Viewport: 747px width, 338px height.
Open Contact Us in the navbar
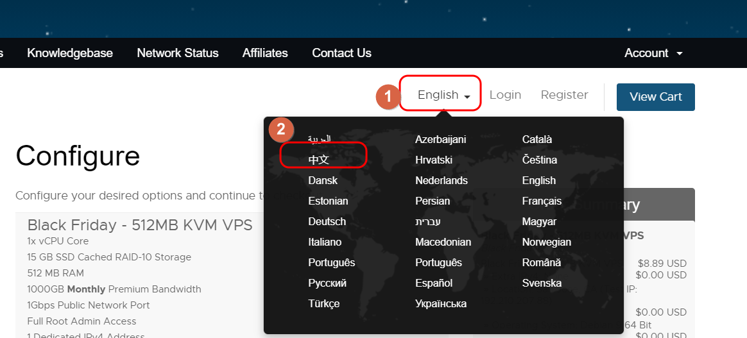click(341, 53)
